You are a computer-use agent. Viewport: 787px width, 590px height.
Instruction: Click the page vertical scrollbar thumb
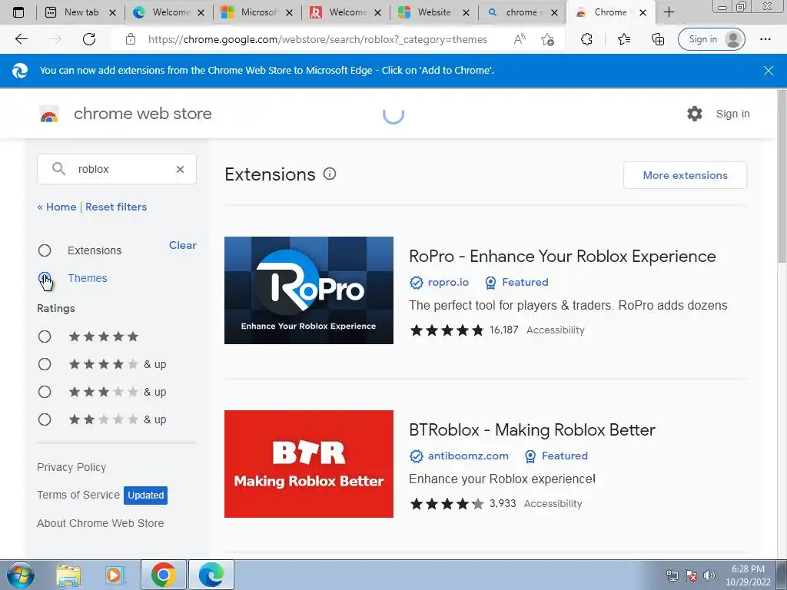[782, 176]
